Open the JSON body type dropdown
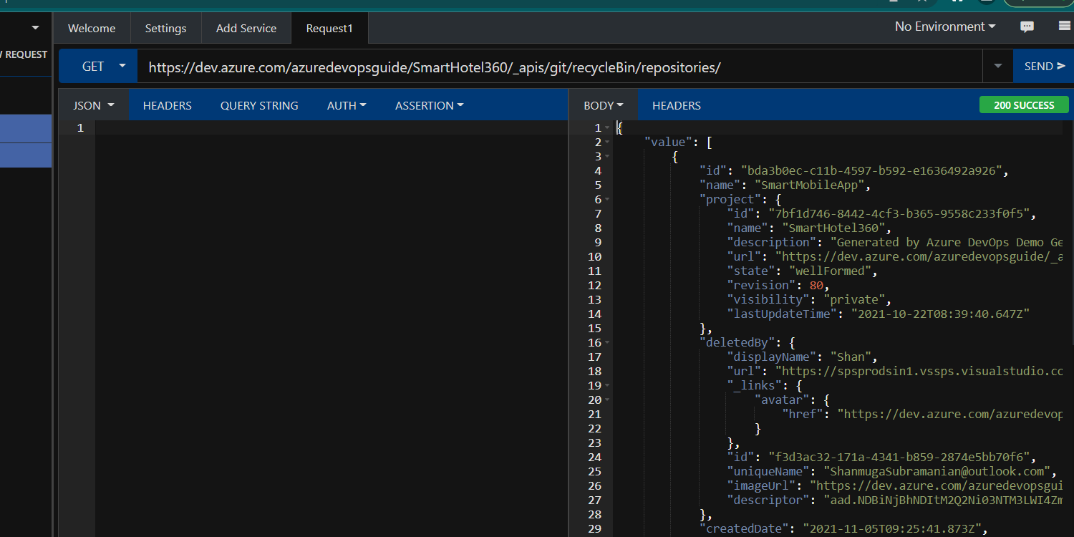 pos(94,105)
